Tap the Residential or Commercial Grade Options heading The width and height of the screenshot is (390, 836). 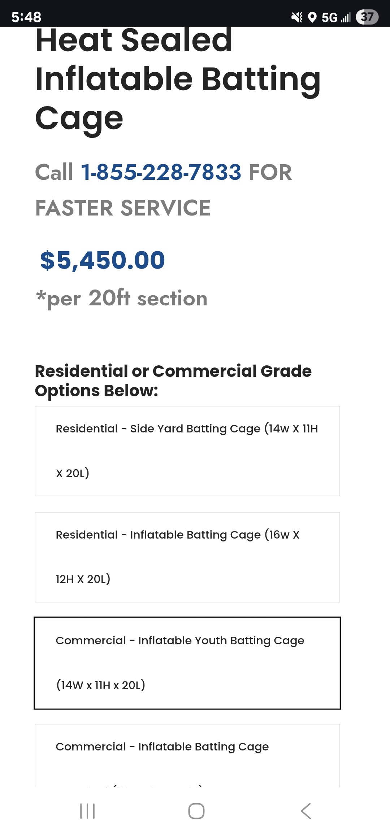[x=173, y=381]
